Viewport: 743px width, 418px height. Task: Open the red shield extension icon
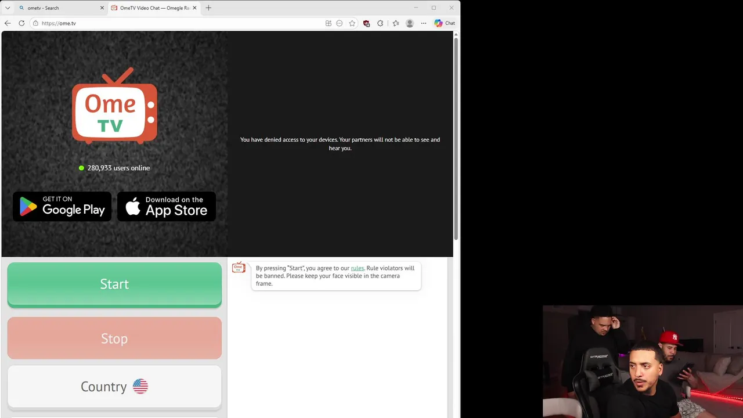tap(366, 23)
